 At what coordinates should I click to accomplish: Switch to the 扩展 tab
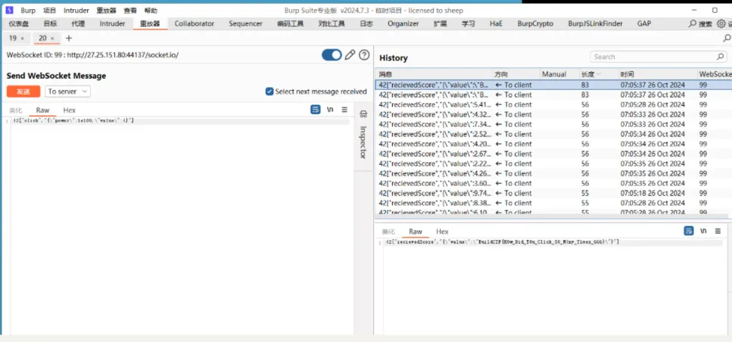point(441,23)
